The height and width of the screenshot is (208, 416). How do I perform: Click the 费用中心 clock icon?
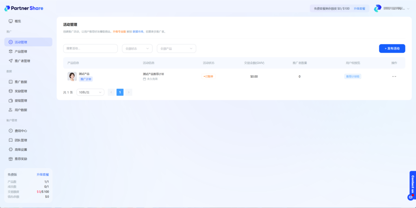(11, 131)
